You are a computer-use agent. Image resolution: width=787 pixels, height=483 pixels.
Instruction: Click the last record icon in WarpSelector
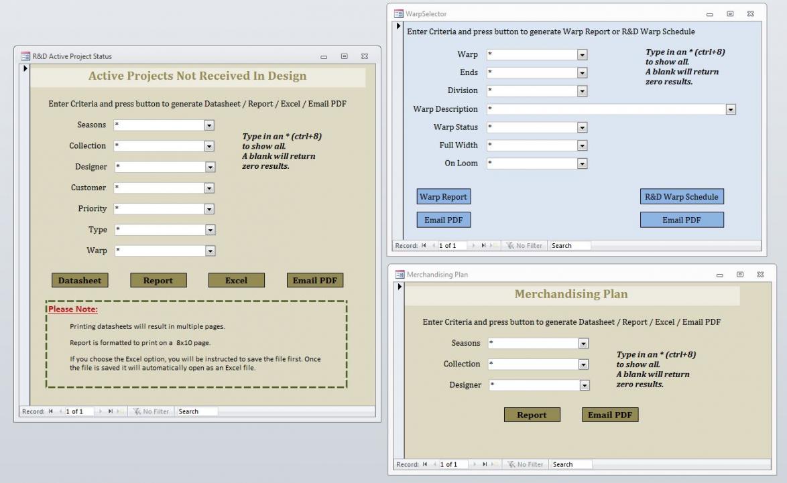coord(483,246)
